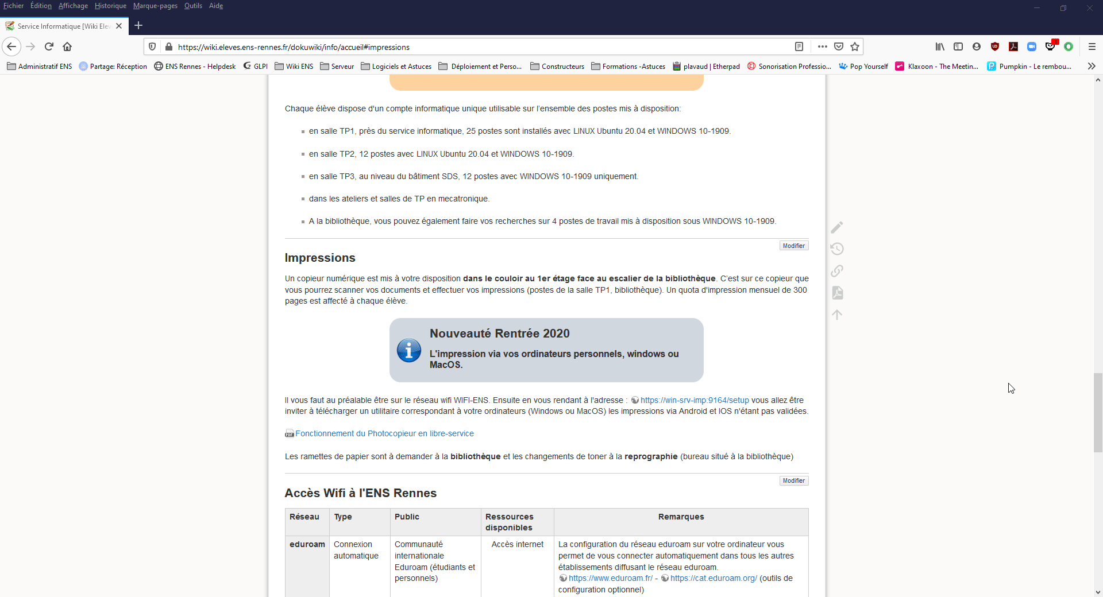This screenshot has height=597, width=1103.
Task: Open the Firefox Library panel
Action: tap(940, 46)
